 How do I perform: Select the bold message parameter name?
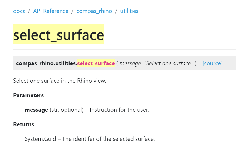(x=36, y=110)
